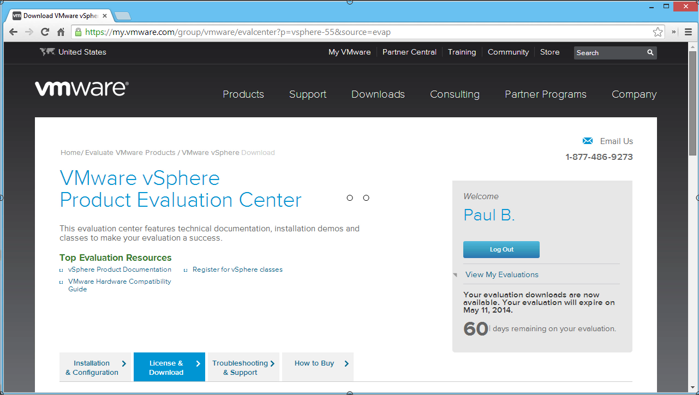Click the browser Forward arrow

point(29,32)
